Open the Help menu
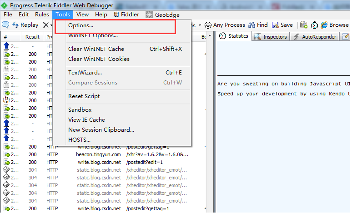Viewport: 352px width, 213px height. [101, 15]
